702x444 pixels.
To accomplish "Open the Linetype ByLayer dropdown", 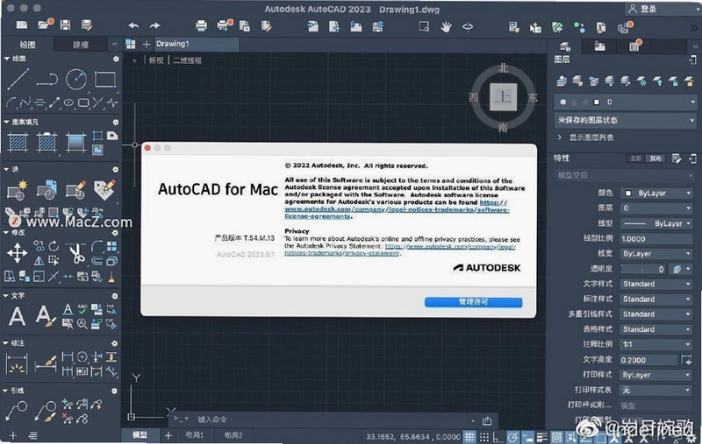I will tap(656, 223).
